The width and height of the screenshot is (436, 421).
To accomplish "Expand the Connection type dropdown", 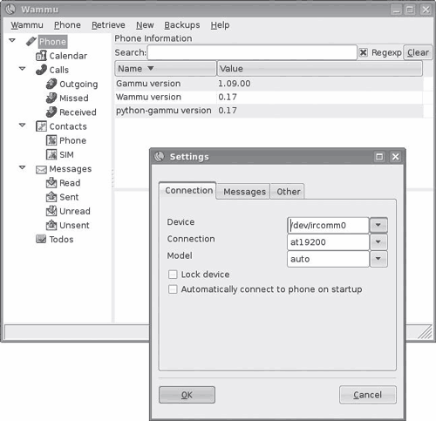I will pyautogui.click(x=378, y=242).
